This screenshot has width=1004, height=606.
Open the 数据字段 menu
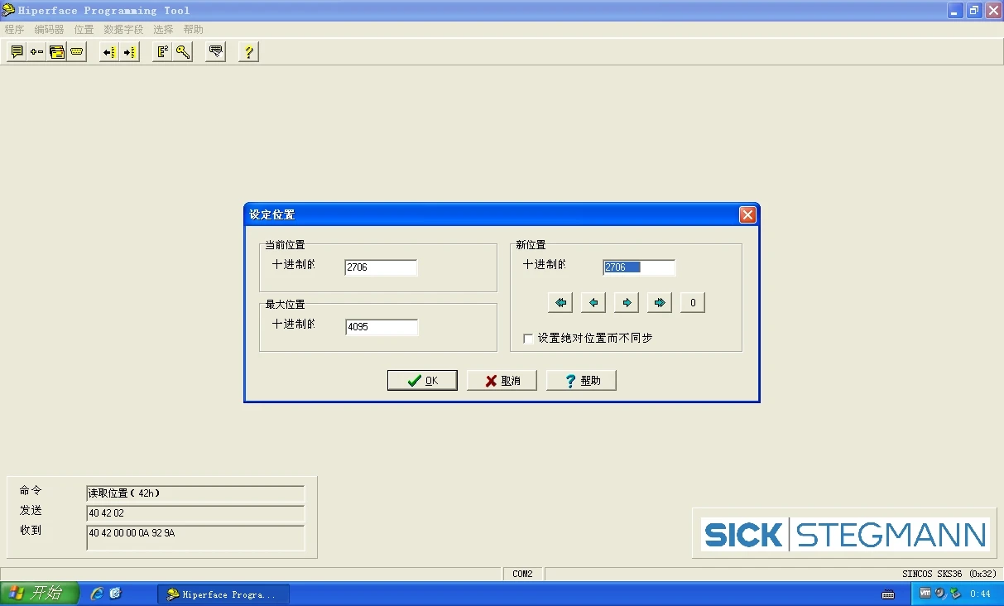point(123,29)
